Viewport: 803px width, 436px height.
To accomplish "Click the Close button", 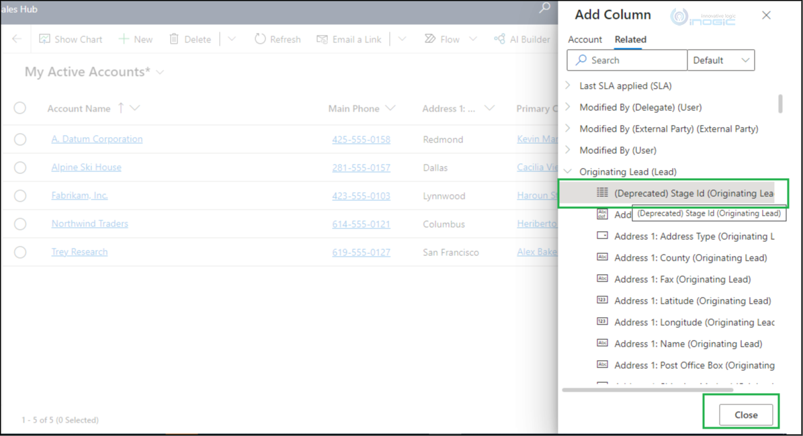I will (746, 415).
